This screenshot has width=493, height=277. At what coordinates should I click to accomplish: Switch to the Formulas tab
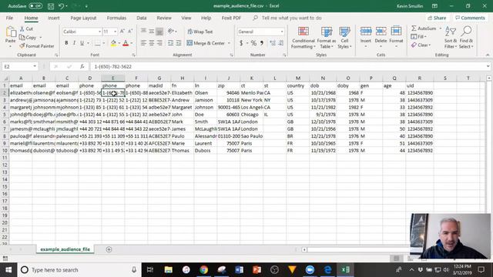point(116,18)
